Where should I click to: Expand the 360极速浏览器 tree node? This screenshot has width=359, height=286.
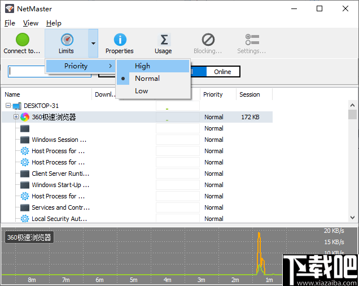pos(16,117)
